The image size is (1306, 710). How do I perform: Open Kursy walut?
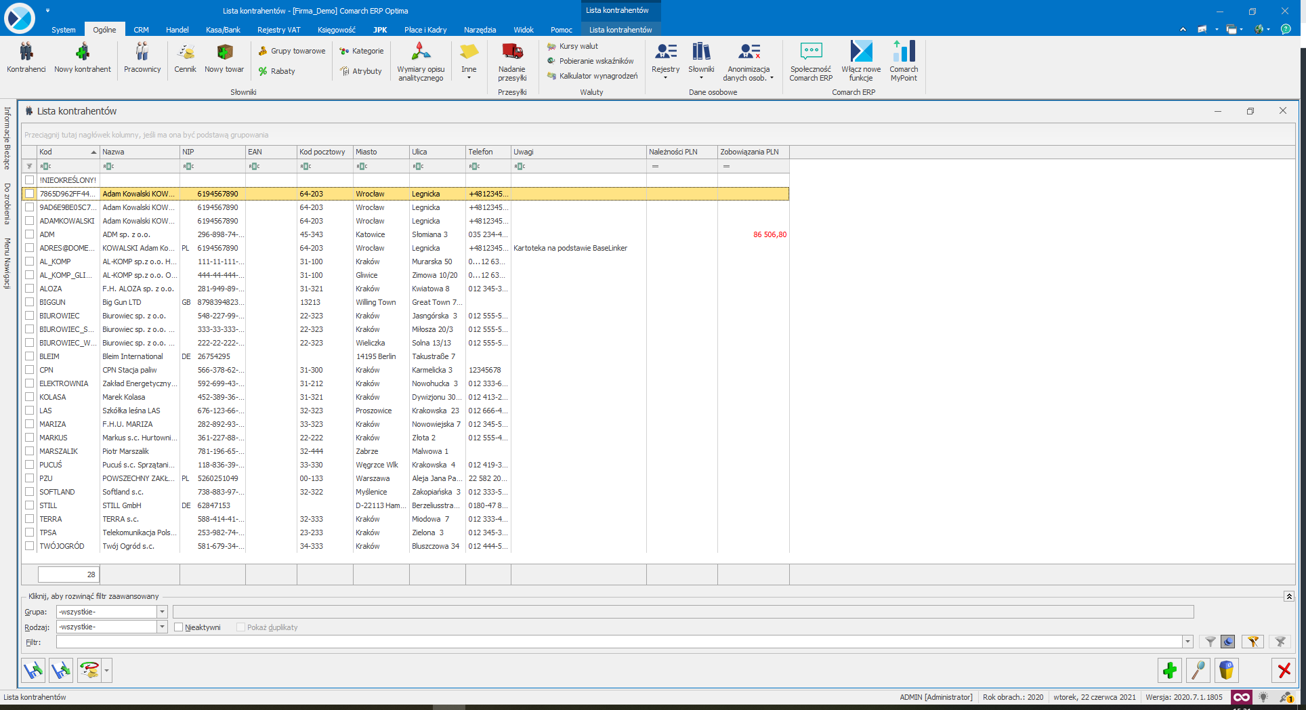572,46
